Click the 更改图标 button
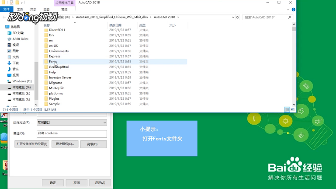The height and width of the screenshot is (189, 336). pos(65,144)
